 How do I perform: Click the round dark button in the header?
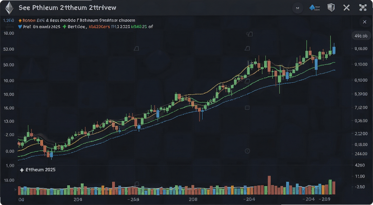[297, 8]
